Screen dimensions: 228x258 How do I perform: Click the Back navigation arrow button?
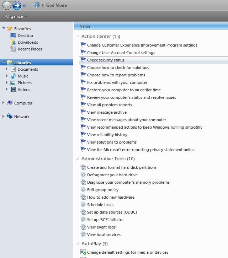click(x=7, y=5)
